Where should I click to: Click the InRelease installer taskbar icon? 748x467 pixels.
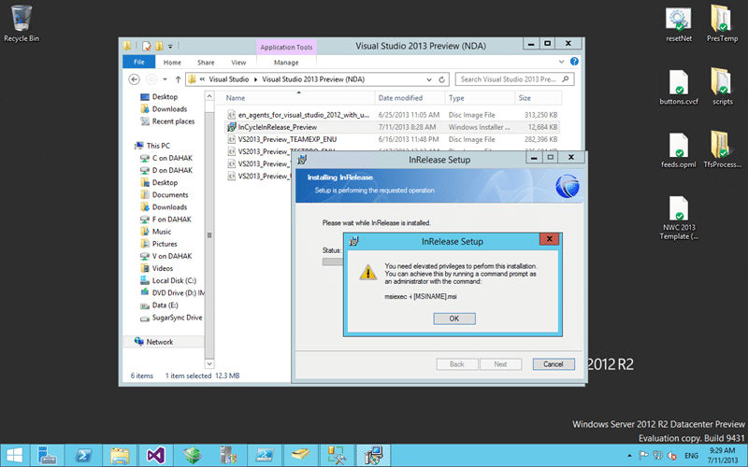click(x=373, y=456)
